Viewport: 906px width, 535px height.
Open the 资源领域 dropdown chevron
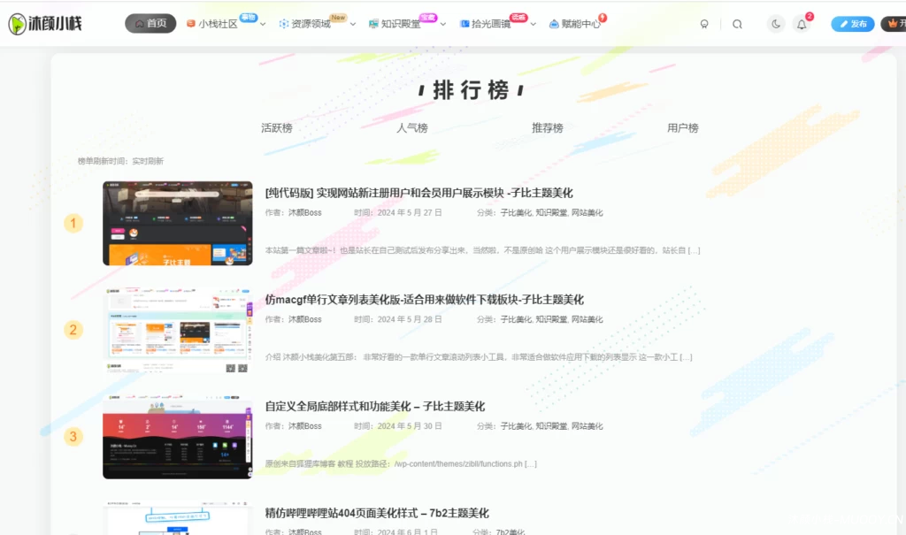coord(352,24)
